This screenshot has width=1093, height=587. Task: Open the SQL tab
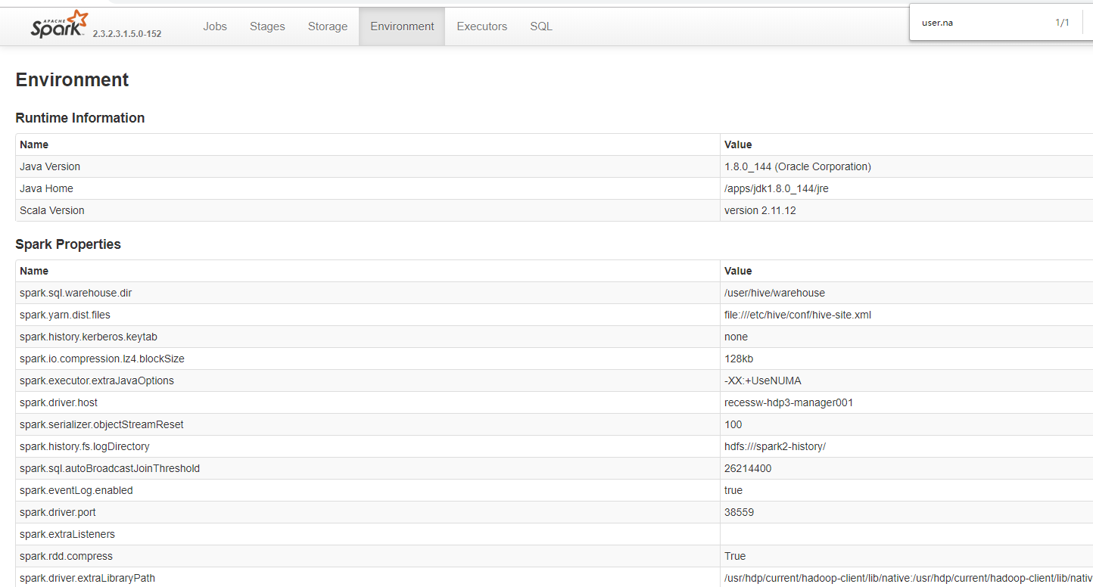[x=541, y=26]
